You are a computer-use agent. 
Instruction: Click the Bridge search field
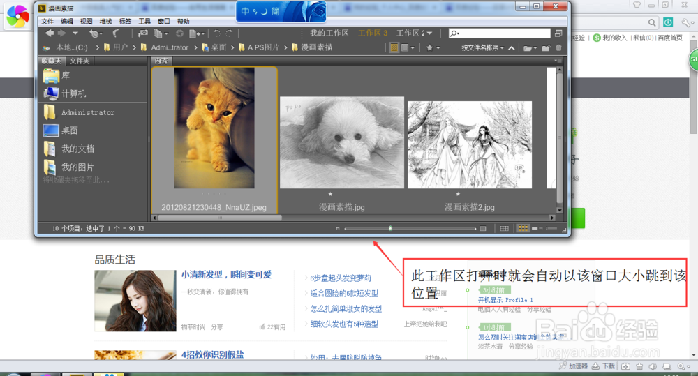click(500, 33)
